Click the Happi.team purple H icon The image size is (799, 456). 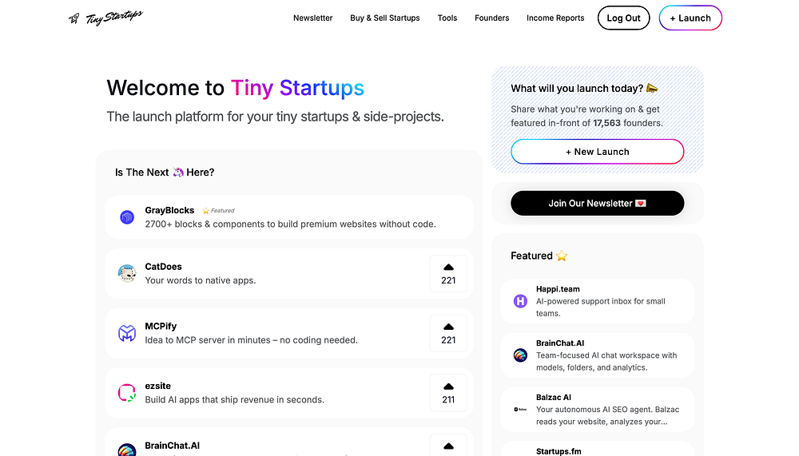pyautogui.click(x=520, y=301)
